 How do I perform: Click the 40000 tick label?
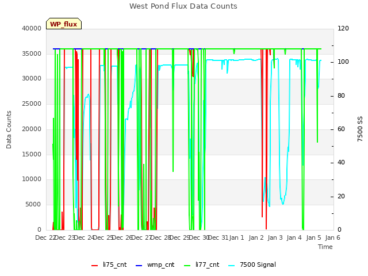[32, 28]
